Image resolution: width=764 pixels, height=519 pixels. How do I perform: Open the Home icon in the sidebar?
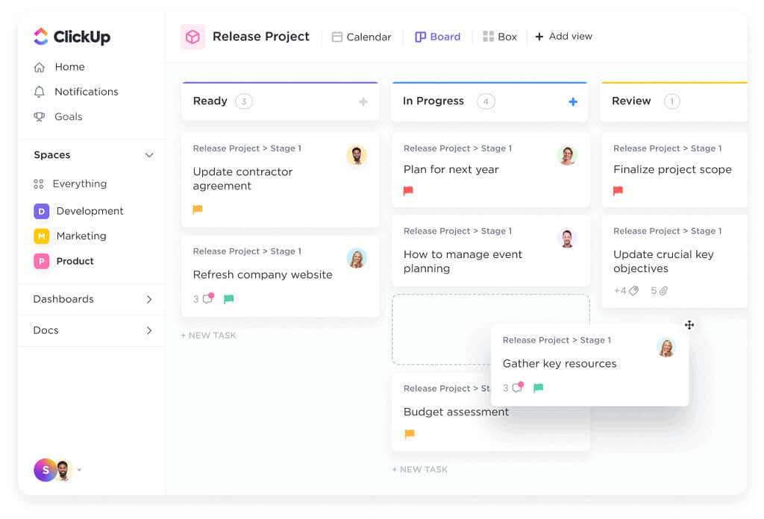point(40,67)
